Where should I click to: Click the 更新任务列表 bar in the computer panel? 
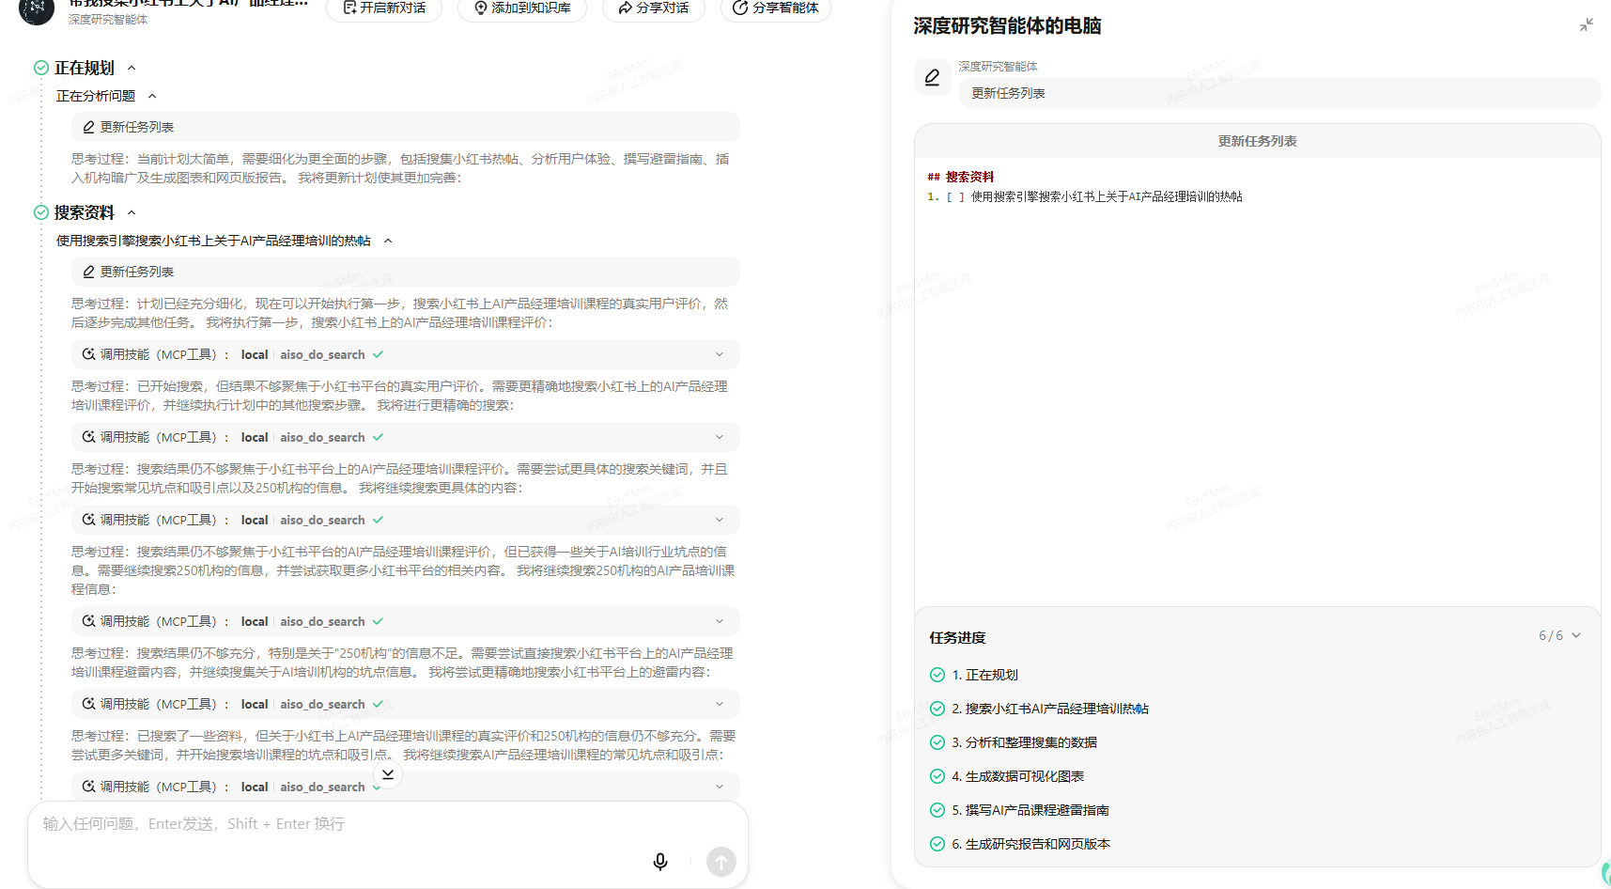point(1279,93)
